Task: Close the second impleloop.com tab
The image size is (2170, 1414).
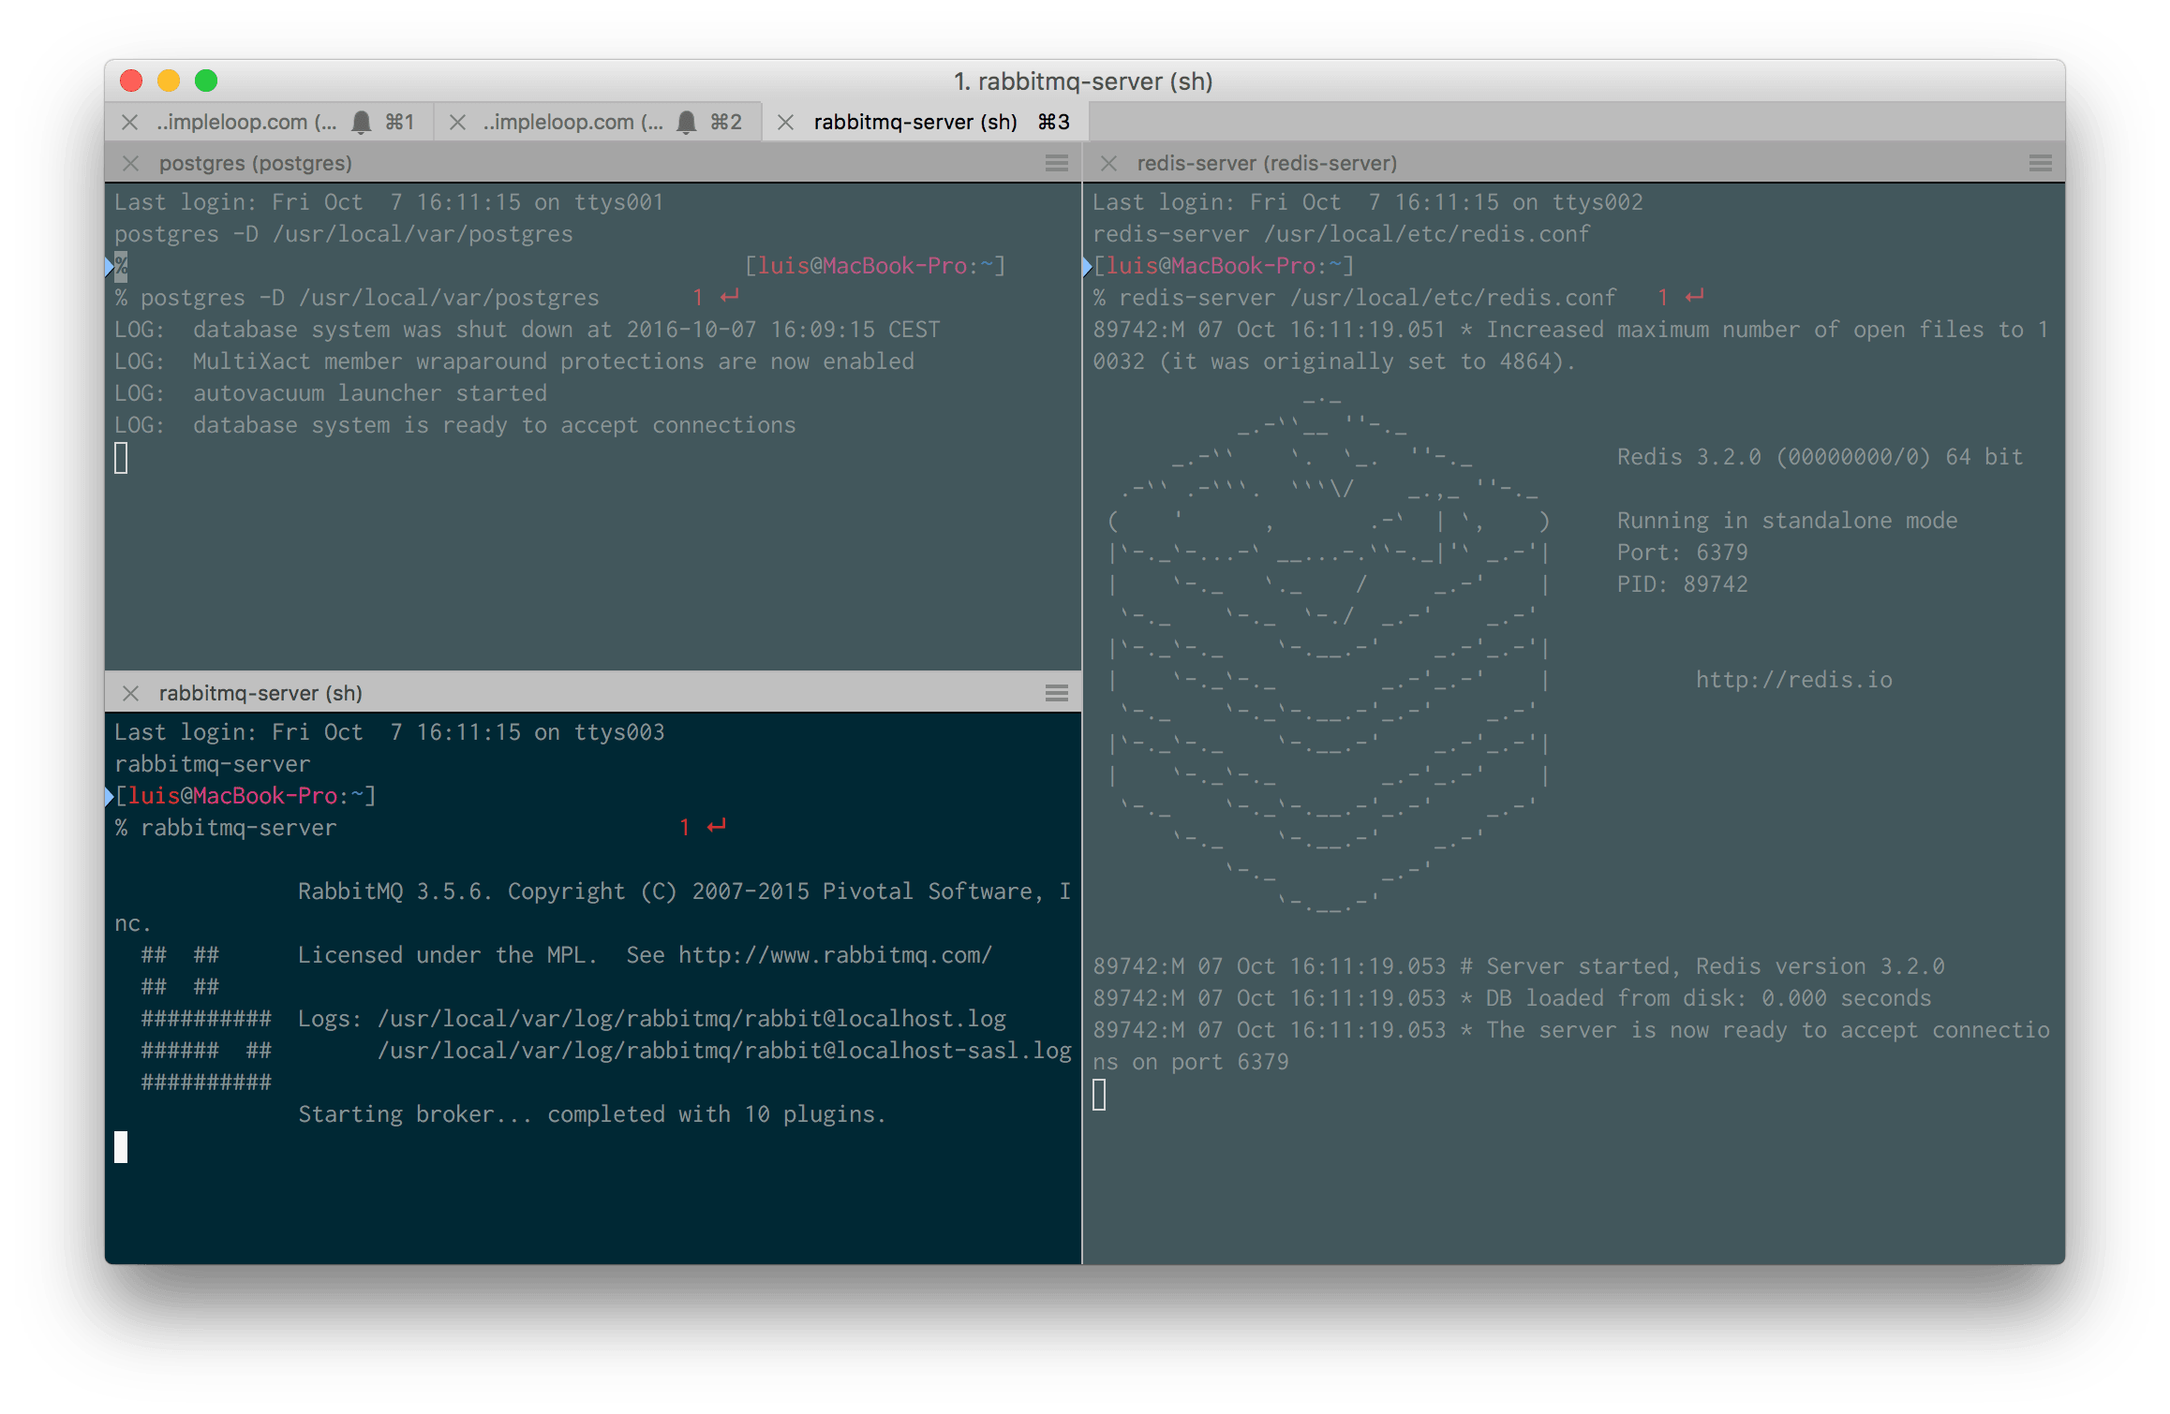Action: tap(457, 123)
